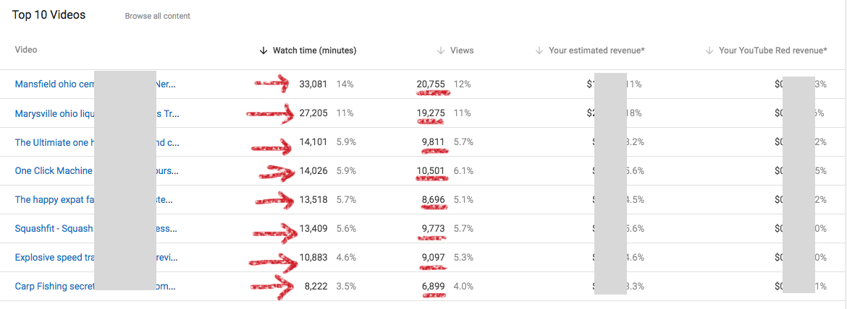
Task: Open Browse all content link
Action: [x=158, y=16]
